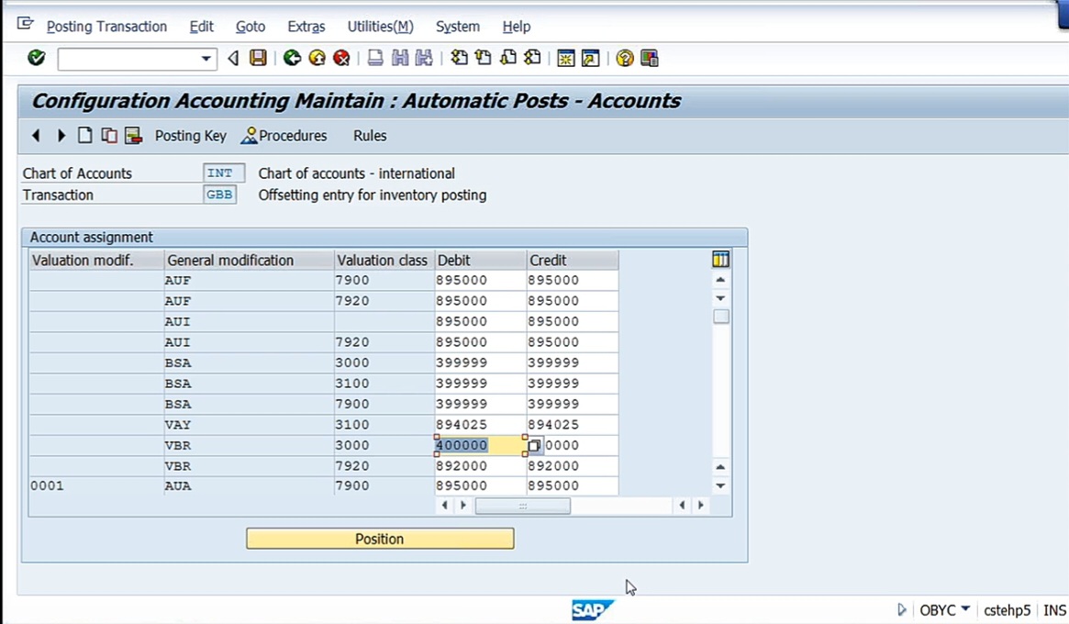Click the Create New Session icon
The image size is (1069, 624).
pyautogui.click(x=566, y=58)
